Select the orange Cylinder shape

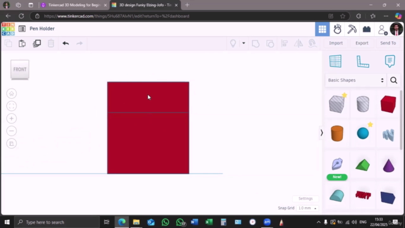coord(337,134)
